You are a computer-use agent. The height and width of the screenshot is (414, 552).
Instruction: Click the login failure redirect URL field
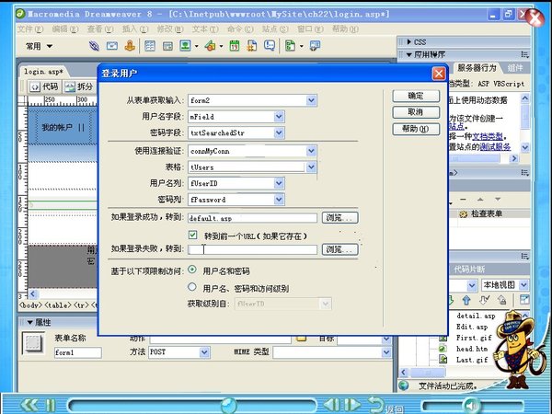253,249
